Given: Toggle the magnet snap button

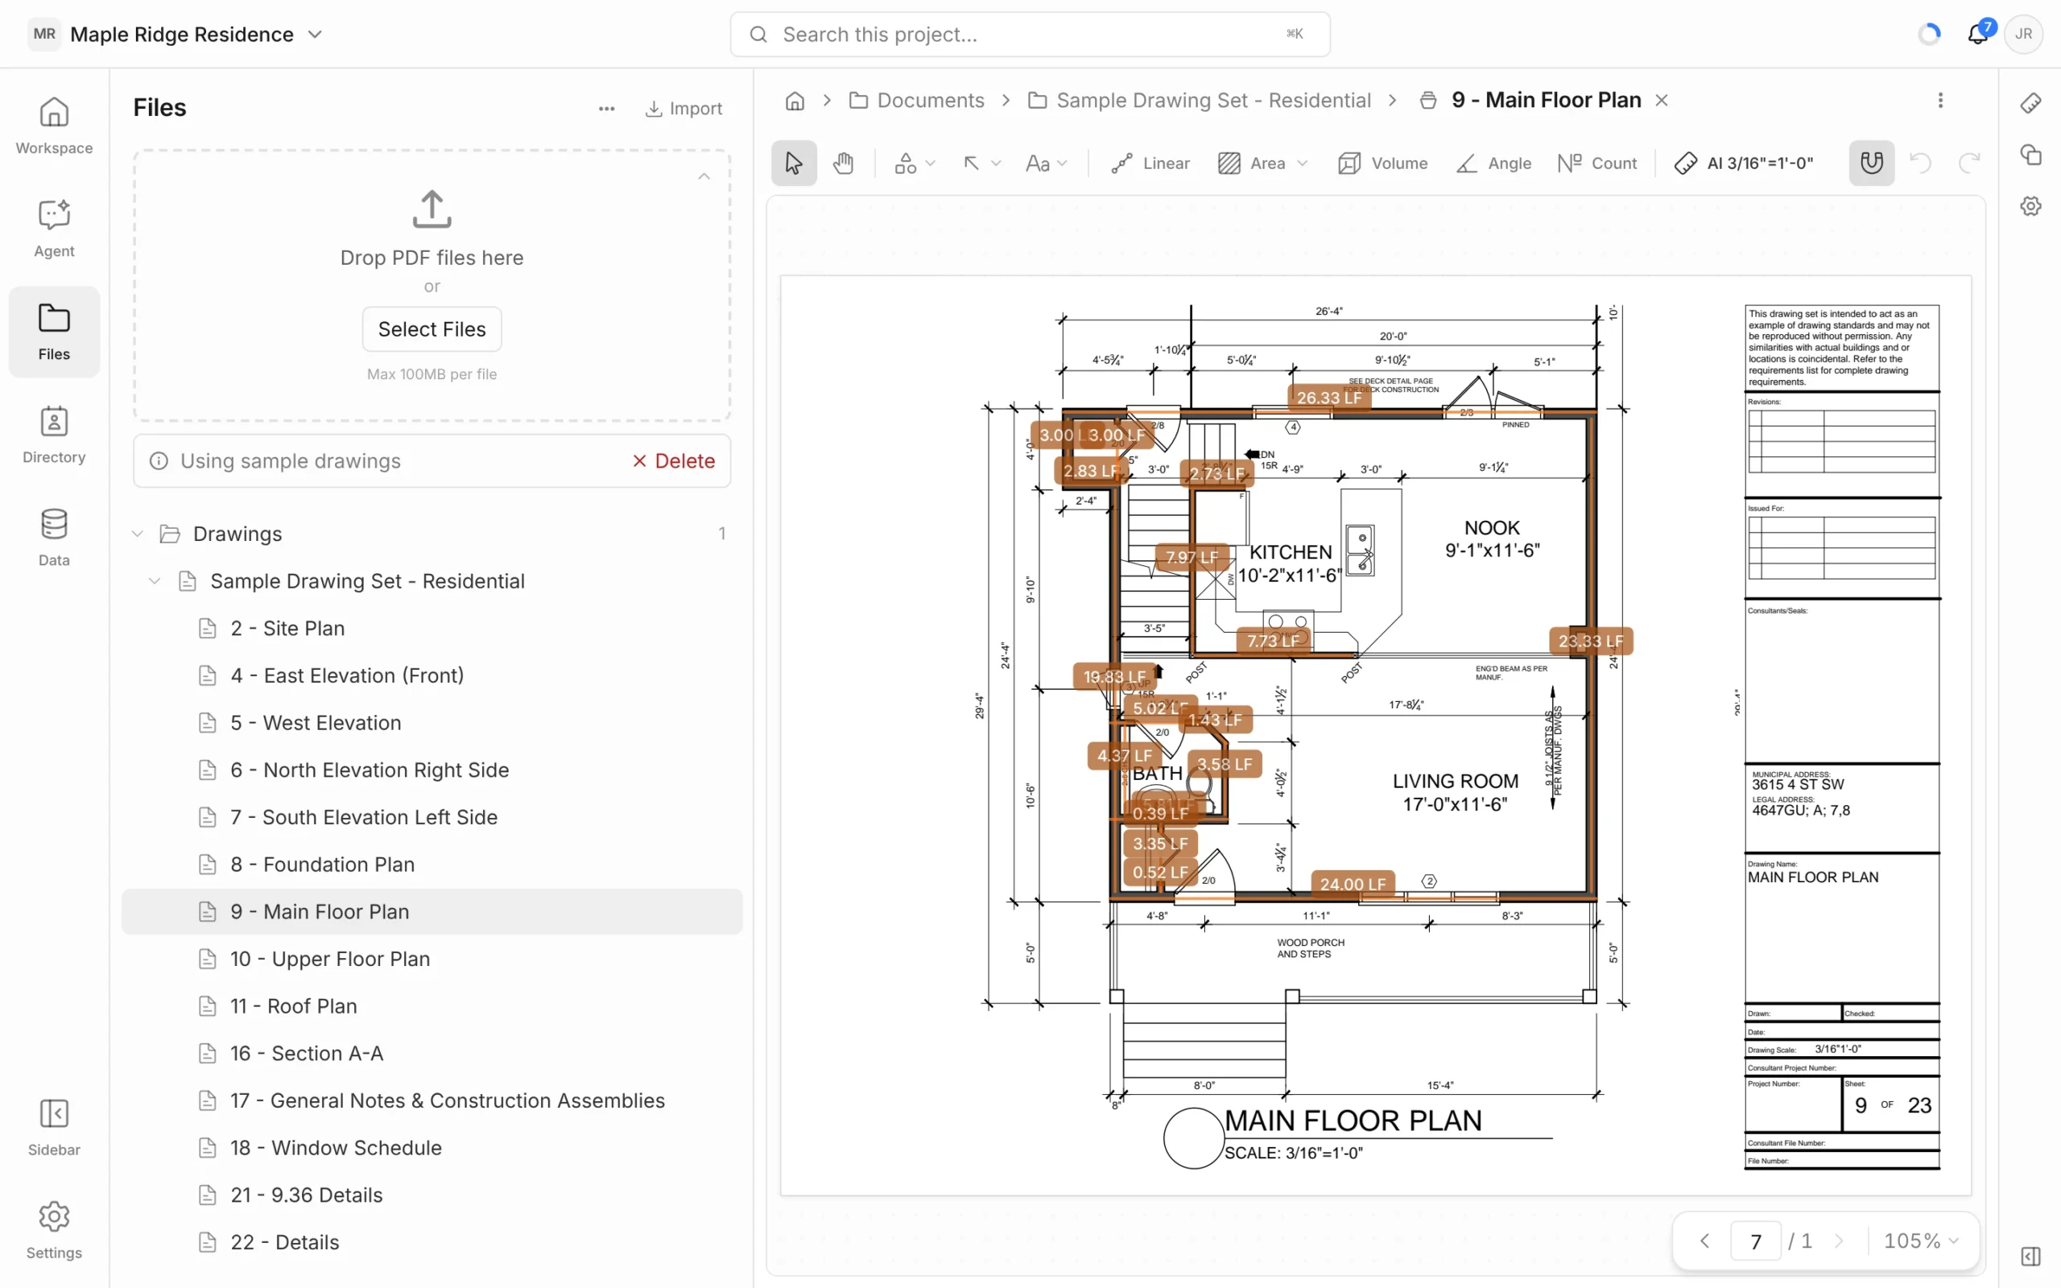Looking at the screenshot, I should coord(1871,163).
